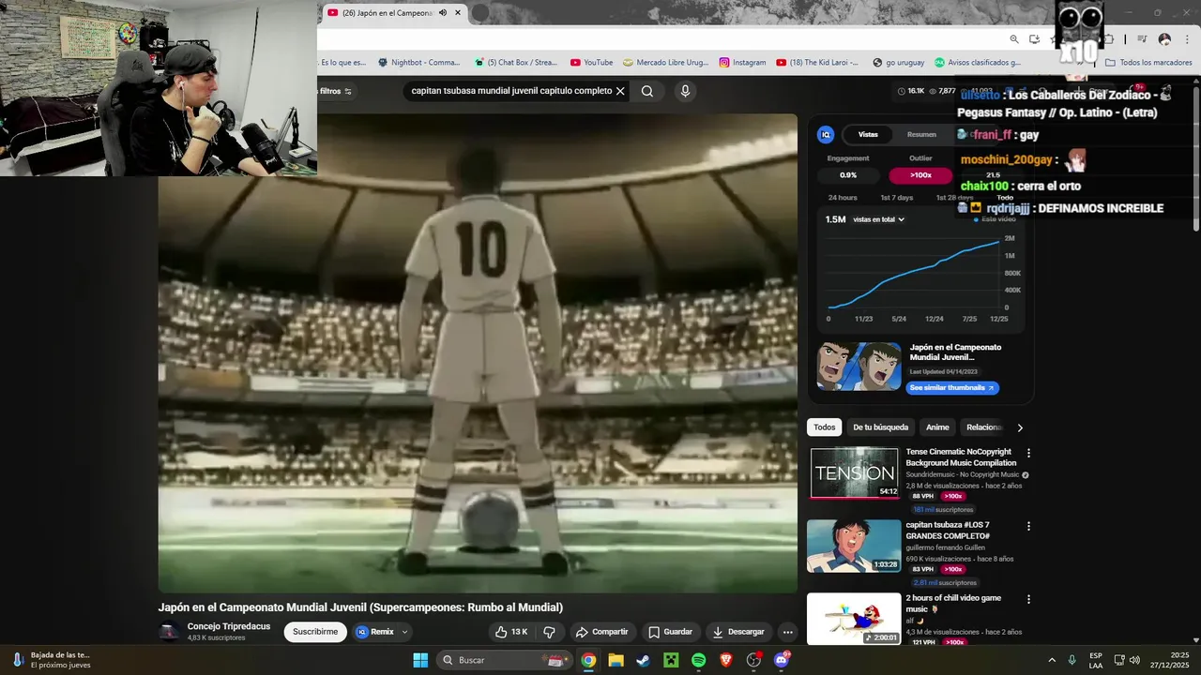Open Steam from the taskbar
This screenshot has width=1201, height=675.
click(643, 660)
